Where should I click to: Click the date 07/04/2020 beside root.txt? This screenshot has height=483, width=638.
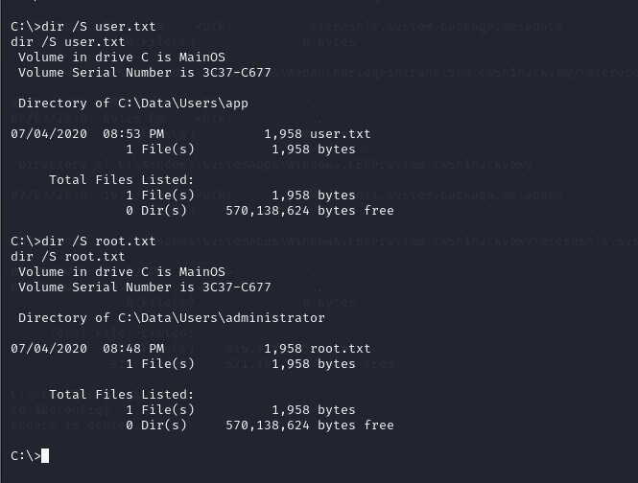coord(49,349)
